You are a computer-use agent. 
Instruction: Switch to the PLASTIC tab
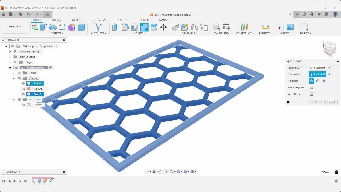click(122, 20)
